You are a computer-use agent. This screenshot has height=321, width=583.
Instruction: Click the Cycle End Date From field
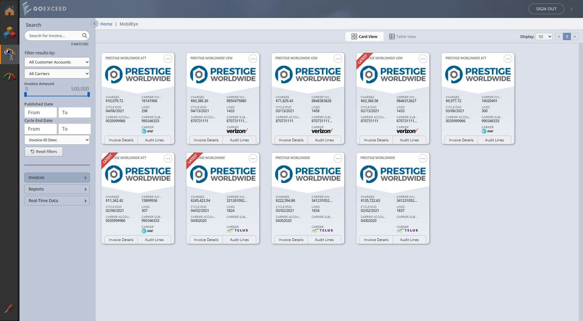[x=41, y=129]
